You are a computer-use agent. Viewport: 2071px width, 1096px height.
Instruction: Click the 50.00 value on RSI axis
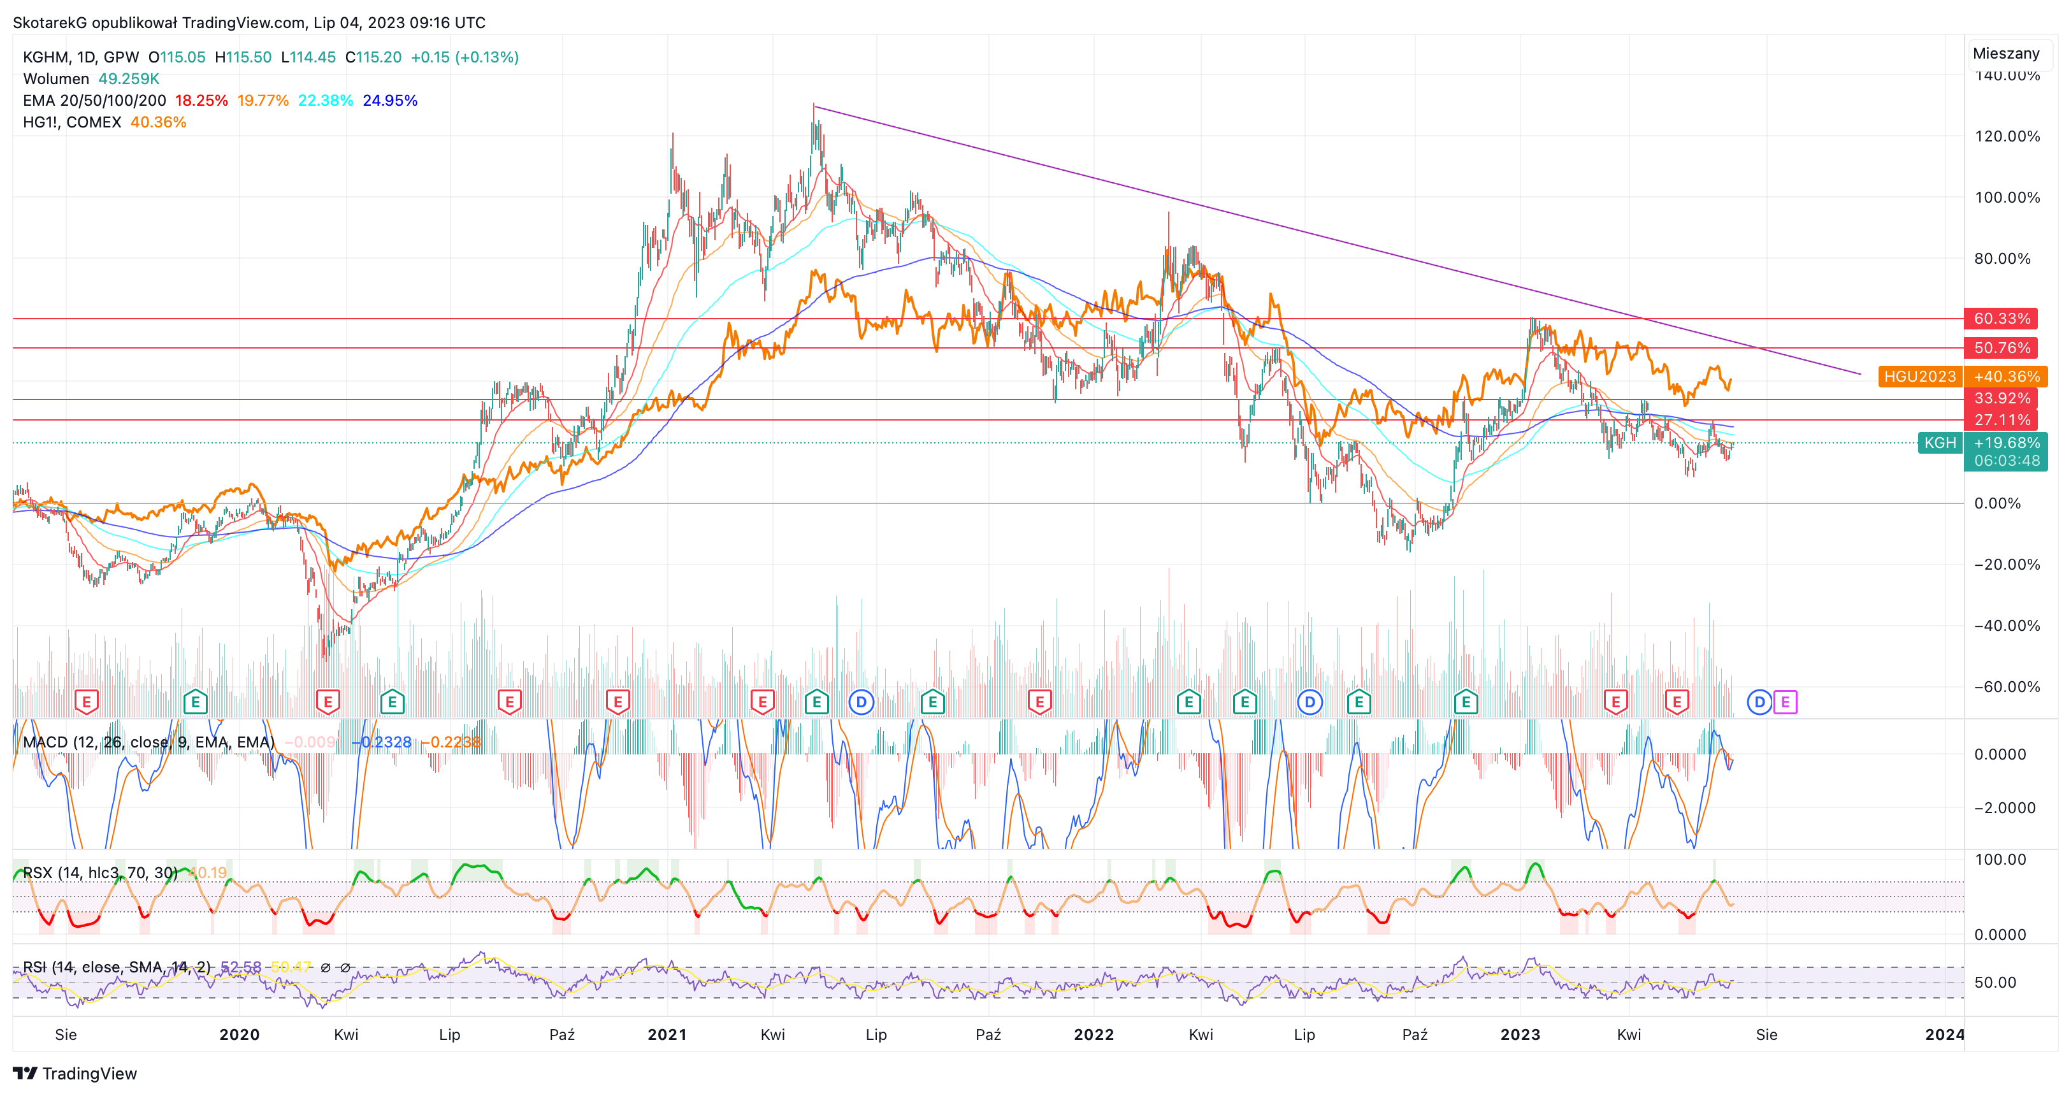click(x=1995, y=982)
